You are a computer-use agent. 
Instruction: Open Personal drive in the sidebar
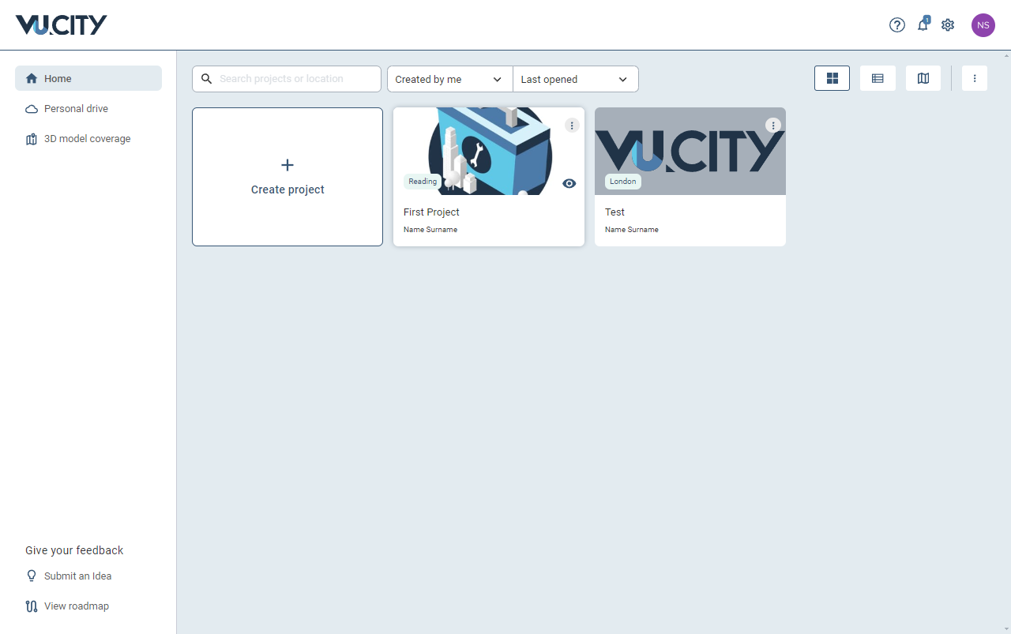[x=88, y=108]
